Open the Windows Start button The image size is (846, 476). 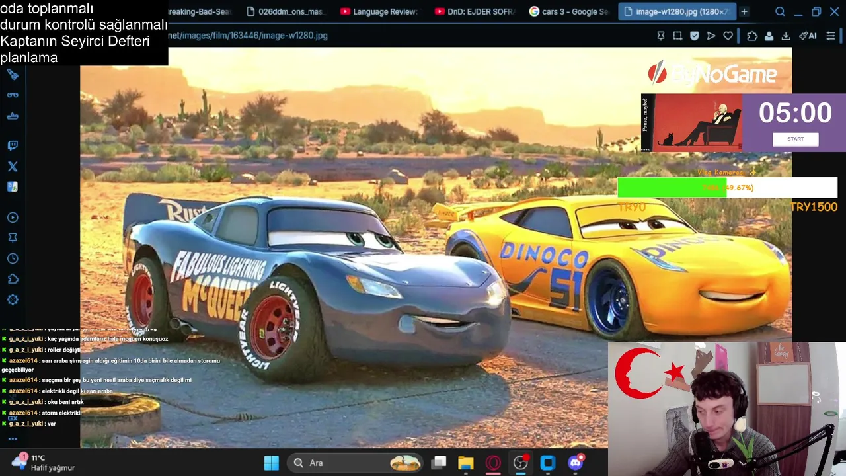tap(271, 463)
